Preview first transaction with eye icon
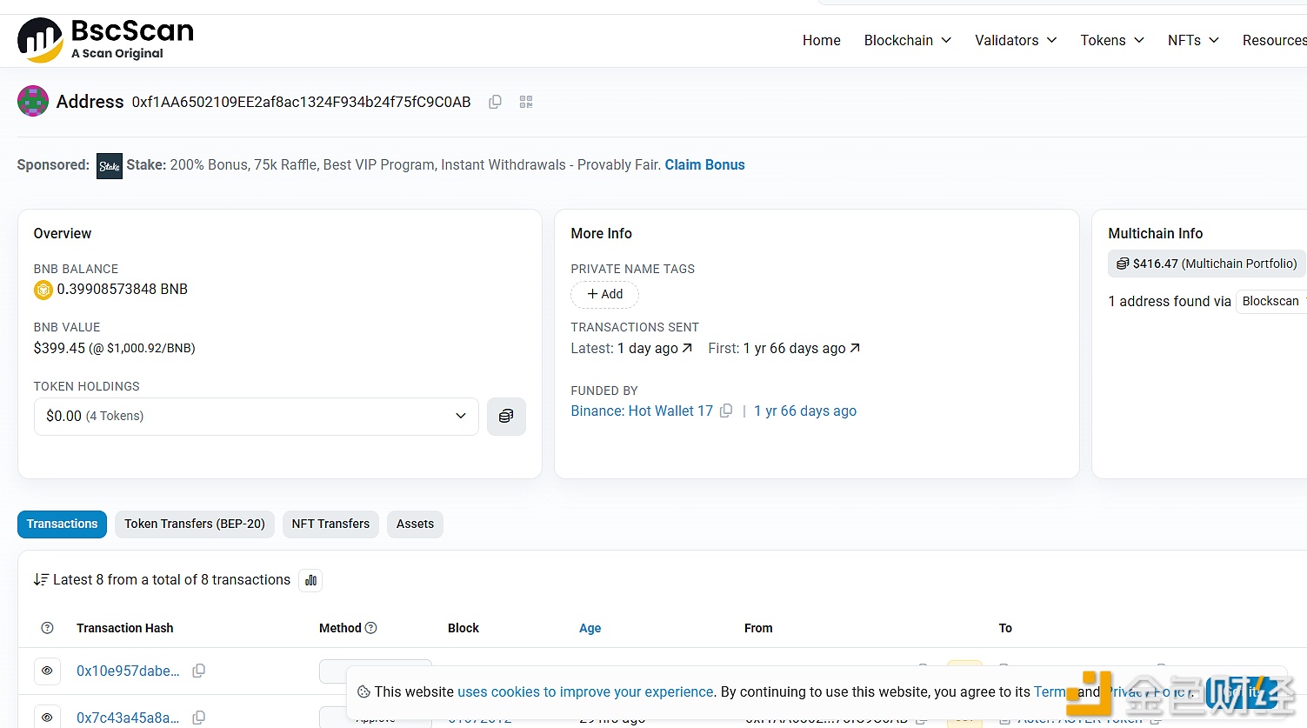 click(x=47, y=671)
